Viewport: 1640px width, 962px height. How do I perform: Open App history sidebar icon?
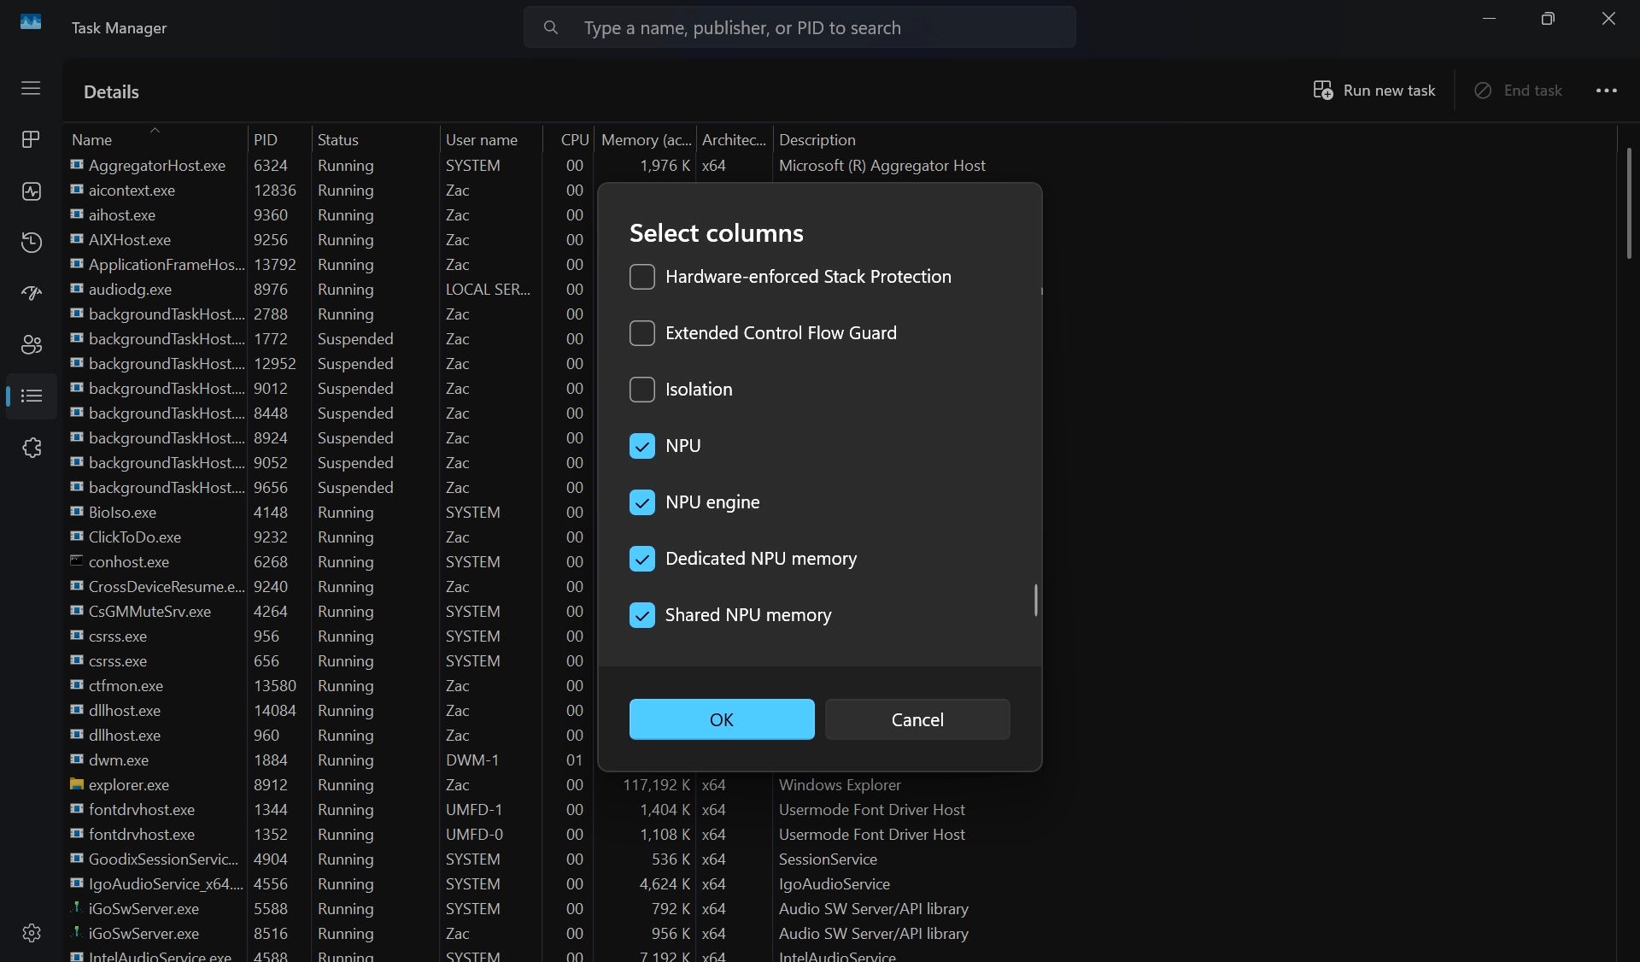[31, 243]
